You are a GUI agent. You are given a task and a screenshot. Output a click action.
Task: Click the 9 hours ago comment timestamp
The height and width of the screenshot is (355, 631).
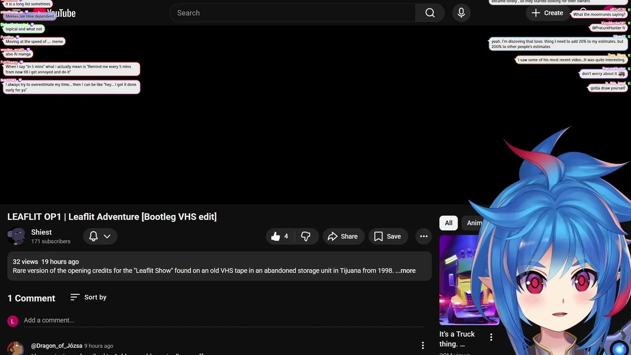(x=99, y=346)
